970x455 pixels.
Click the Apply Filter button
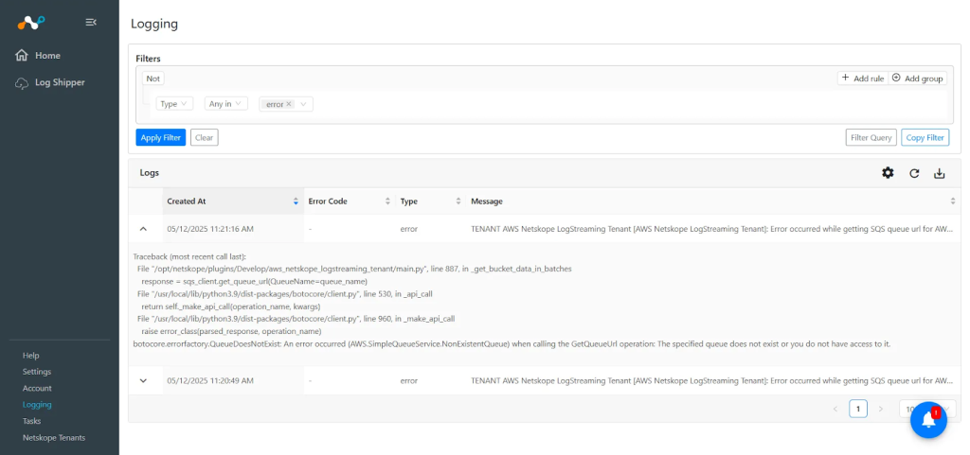tap(161, 138)
